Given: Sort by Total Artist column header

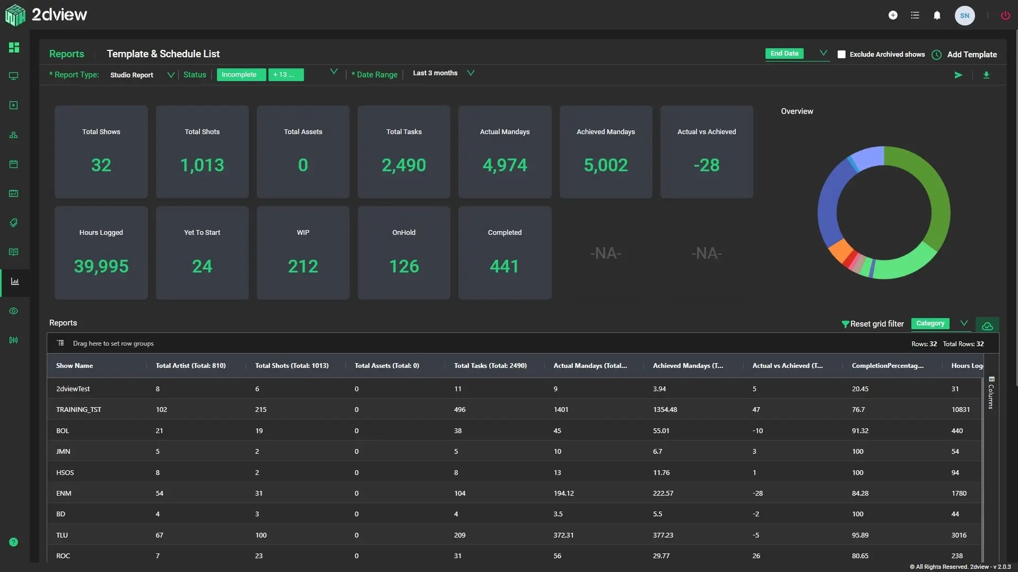Looking at the screenshot, I should tap(190, 366).
